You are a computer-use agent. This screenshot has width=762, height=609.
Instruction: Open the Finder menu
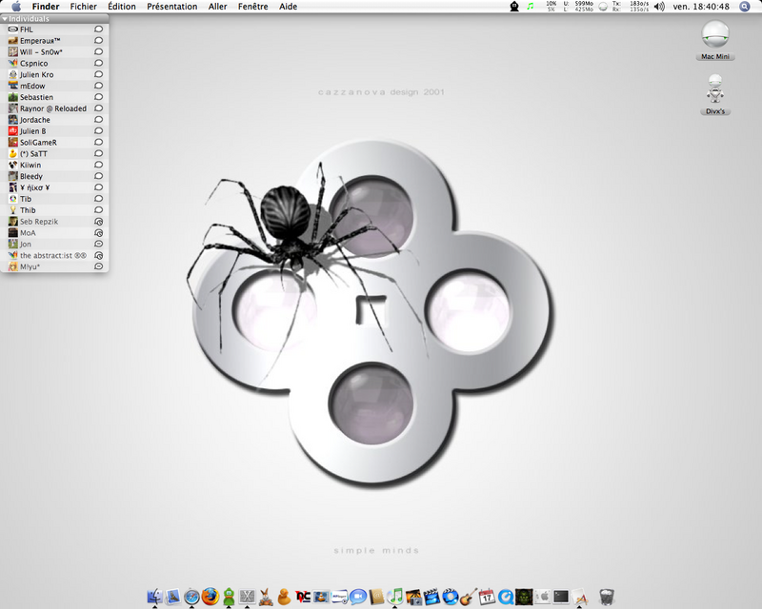click(x=46, y=7)
